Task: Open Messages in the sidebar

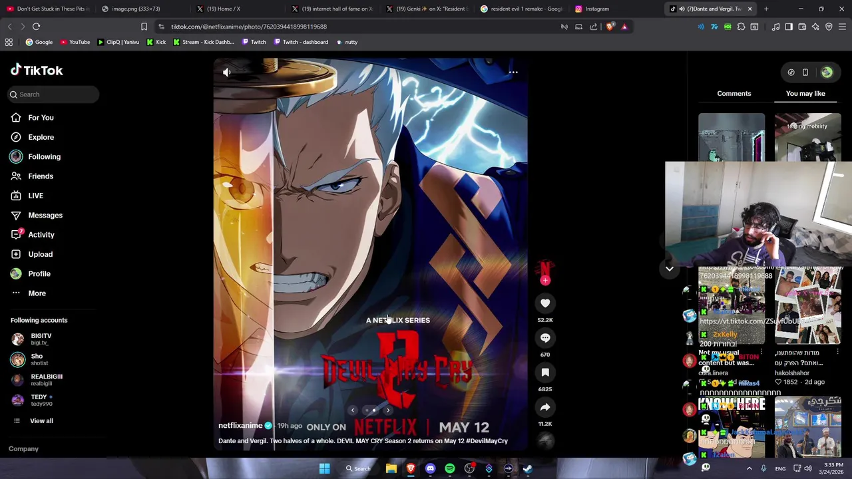Action: 45,215
